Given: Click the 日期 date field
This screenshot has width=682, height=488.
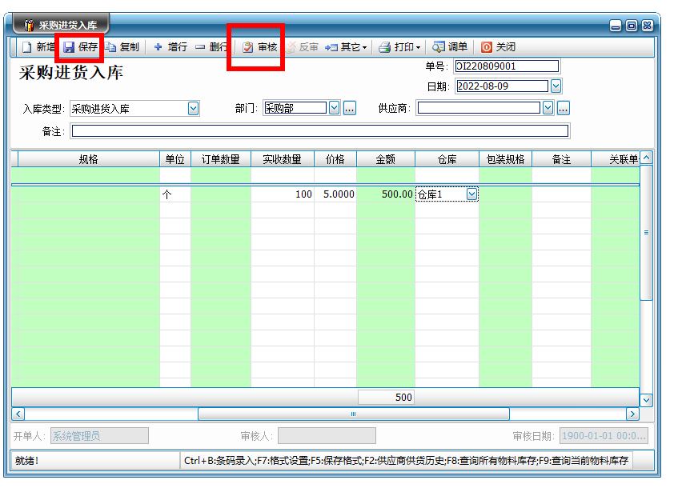Looking at the screenshot, I should (503, 86).
